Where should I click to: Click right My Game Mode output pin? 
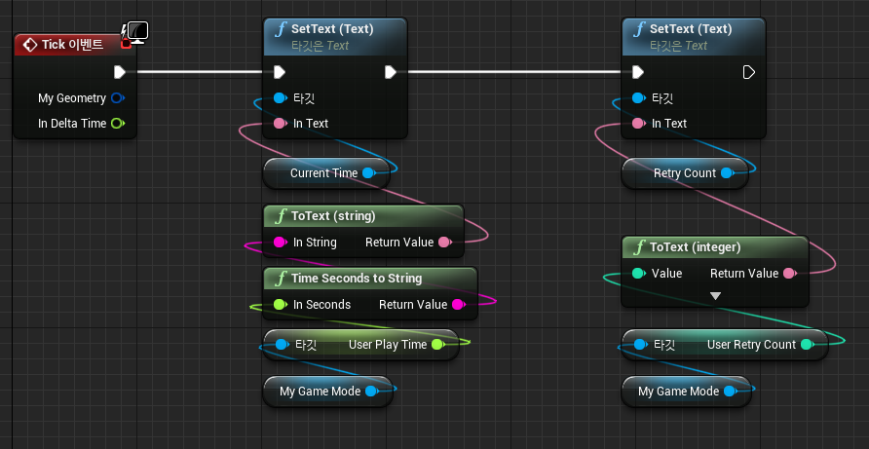point(731,391)
